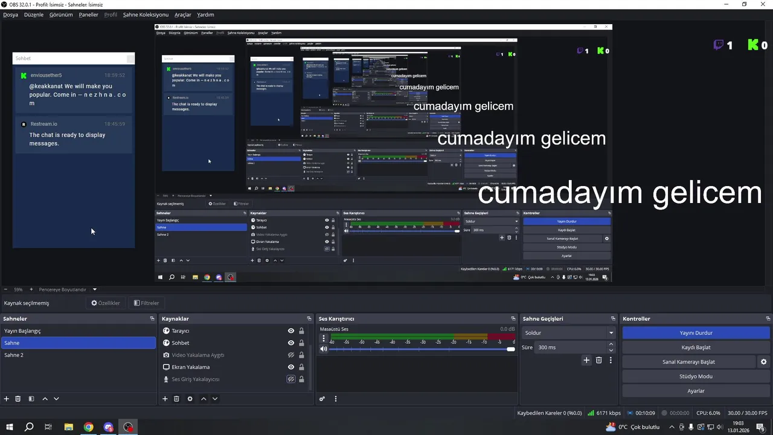Screen dimensions: 773x435
Task: Click the Filtreler button
Action: [146, 303]
